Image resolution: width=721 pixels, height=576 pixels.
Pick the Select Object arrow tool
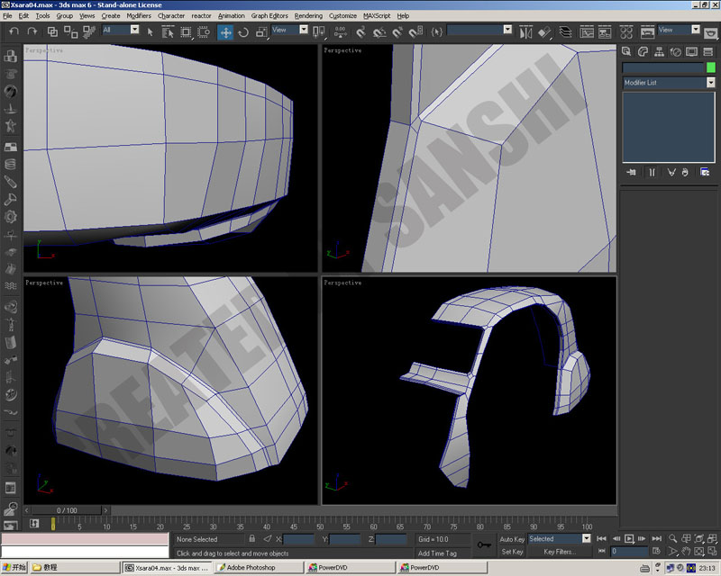(x=150, y=32)
